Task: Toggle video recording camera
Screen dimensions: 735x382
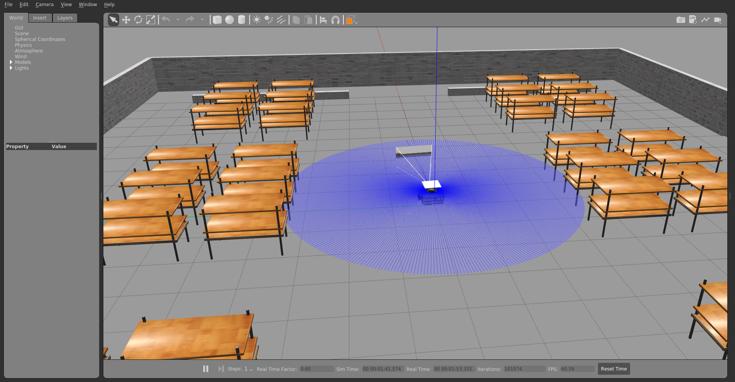Action: (718, 20)
